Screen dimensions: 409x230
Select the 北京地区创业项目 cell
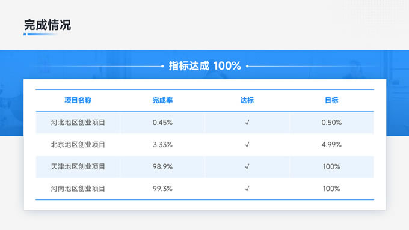[x=78, y=145]
